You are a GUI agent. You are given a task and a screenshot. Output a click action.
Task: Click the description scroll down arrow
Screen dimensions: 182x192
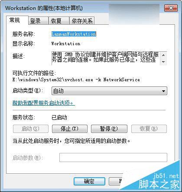163,62
